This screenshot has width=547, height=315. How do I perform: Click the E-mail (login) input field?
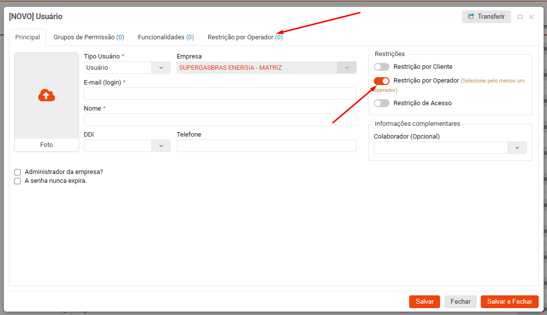click(220, 93)
